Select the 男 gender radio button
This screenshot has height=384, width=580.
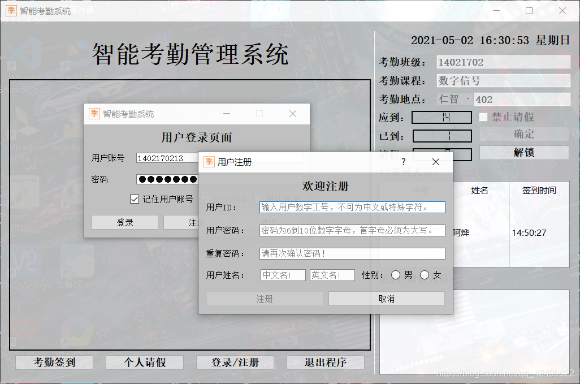(x=396, y=275)
